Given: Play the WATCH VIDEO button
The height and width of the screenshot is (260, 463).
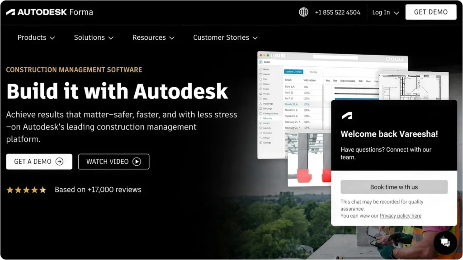Looking at the screenshot, I should tap(113, 162).
